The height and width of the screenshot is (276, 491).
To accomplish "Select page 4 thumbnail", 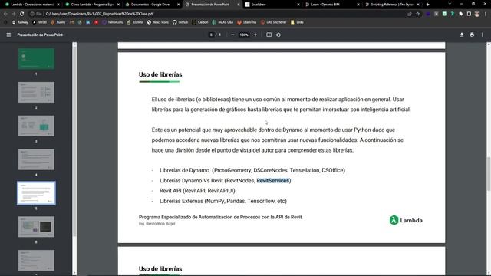I will pos(36,159).
